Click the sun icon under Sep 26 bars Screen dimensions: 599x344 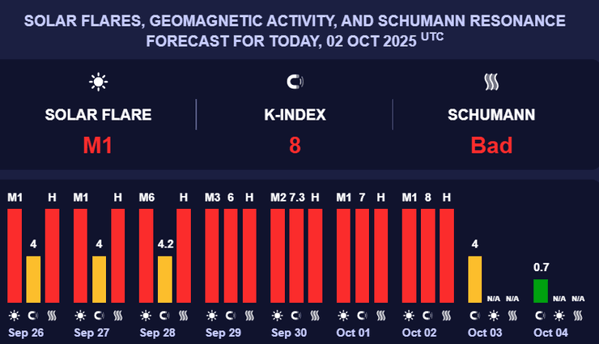tap(15, 316)
